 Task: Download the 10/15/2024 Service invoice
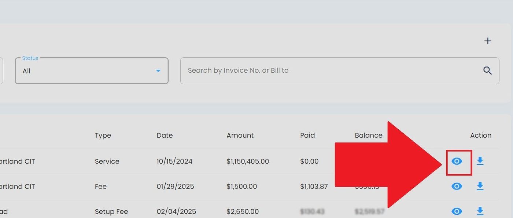click(480, 161)
